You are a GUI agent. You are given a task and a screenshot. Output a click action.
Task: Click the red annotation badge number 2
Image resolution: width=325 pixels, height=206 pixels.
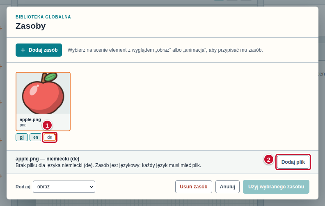tap(269, 160)
